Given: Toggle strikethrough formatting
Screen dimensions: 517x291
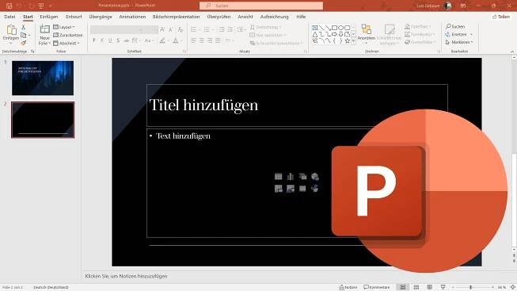Looking at the screenshot, I should click(x=127, y=40).
